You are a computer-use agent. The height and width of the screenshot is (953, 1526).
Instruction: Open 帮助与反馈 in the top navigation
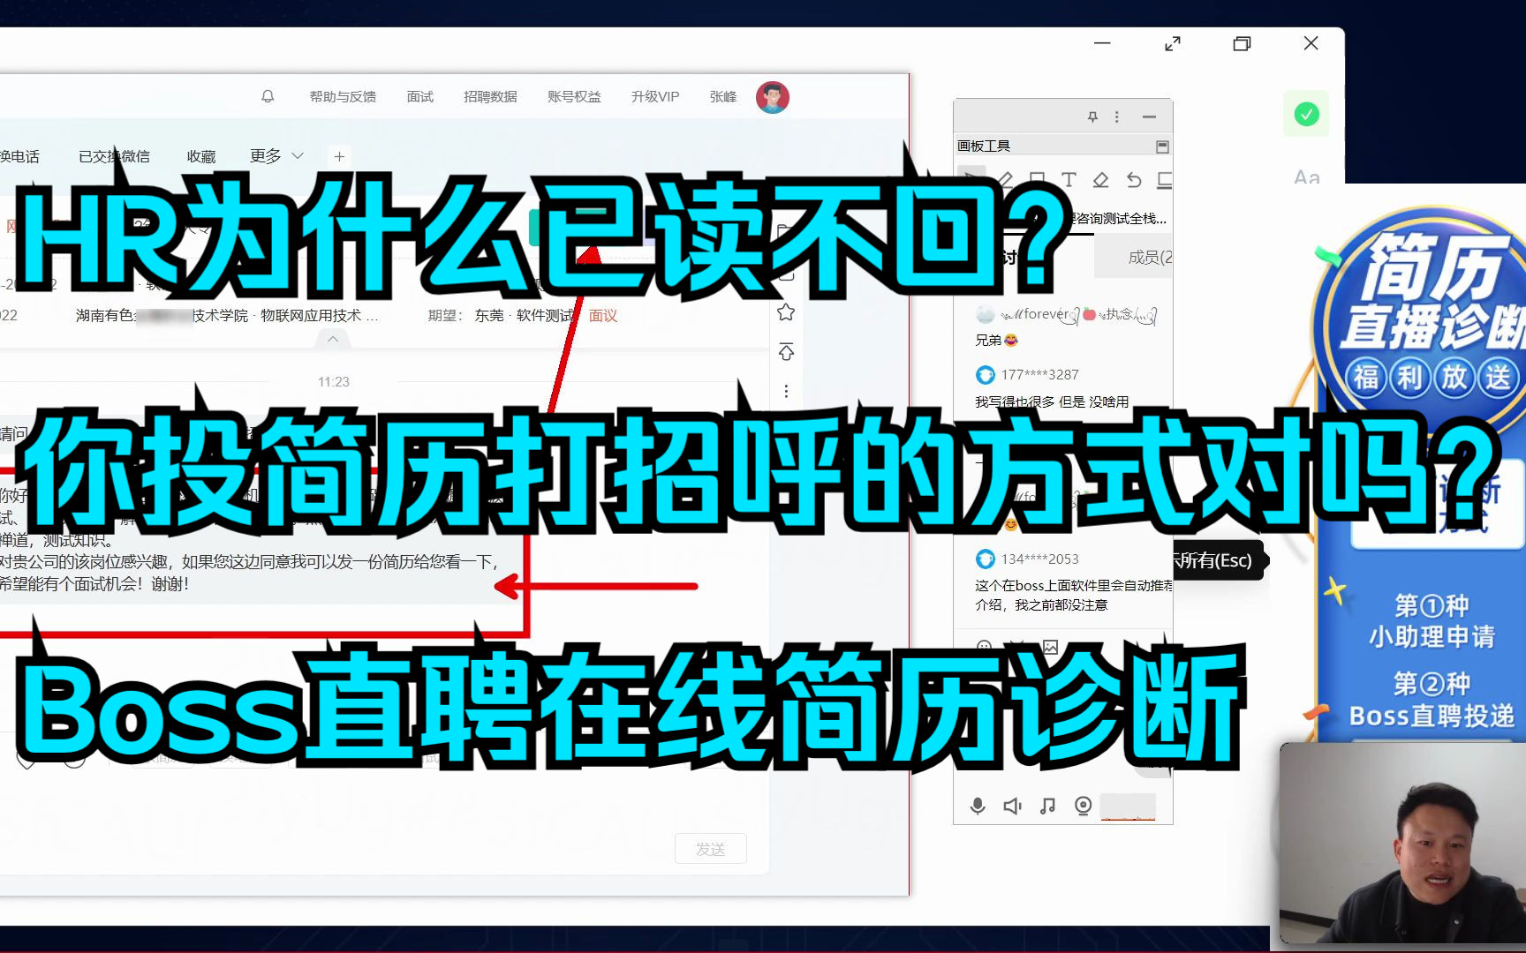(x=343, y=96)
